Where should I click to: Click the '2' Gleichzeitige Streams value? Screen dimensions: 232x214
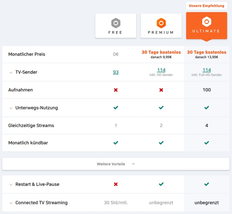point(161,125)
